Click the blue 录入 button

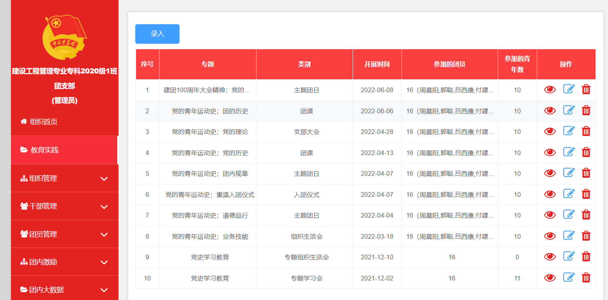coord(157,34)
